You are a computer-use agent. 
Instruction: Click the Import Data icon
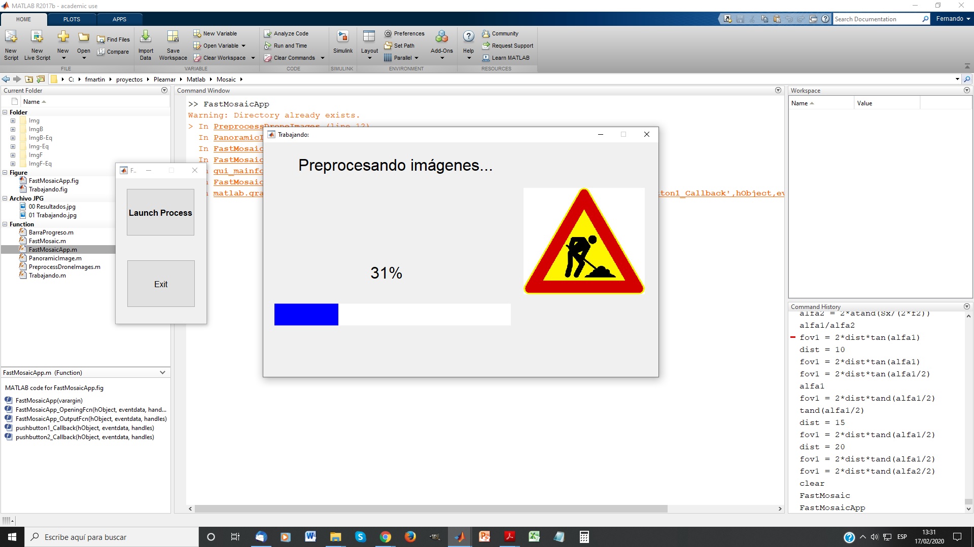tap(146, 36)
